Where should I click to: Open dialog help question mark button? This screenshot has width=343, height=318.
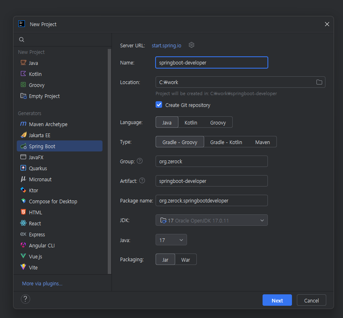click(x=25, y=299)
